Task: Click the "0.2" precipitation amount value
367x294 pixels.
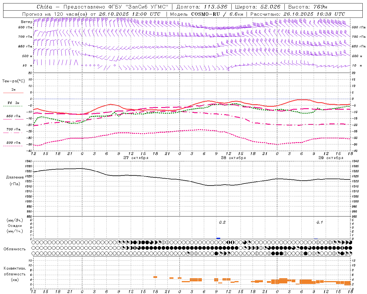Action: [x=222, y=223]
